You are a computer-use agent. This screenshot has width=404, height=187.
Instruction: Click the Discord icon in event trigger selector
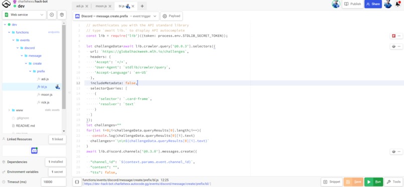[x=77, y=16]
